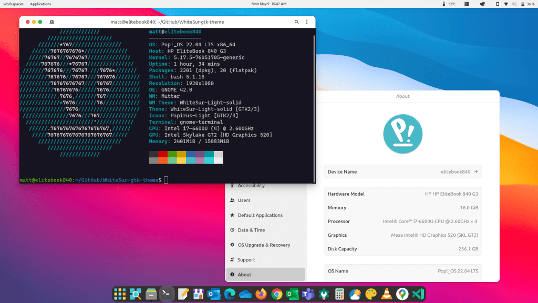Select Users in settings sidebar

tap(244, 200)
